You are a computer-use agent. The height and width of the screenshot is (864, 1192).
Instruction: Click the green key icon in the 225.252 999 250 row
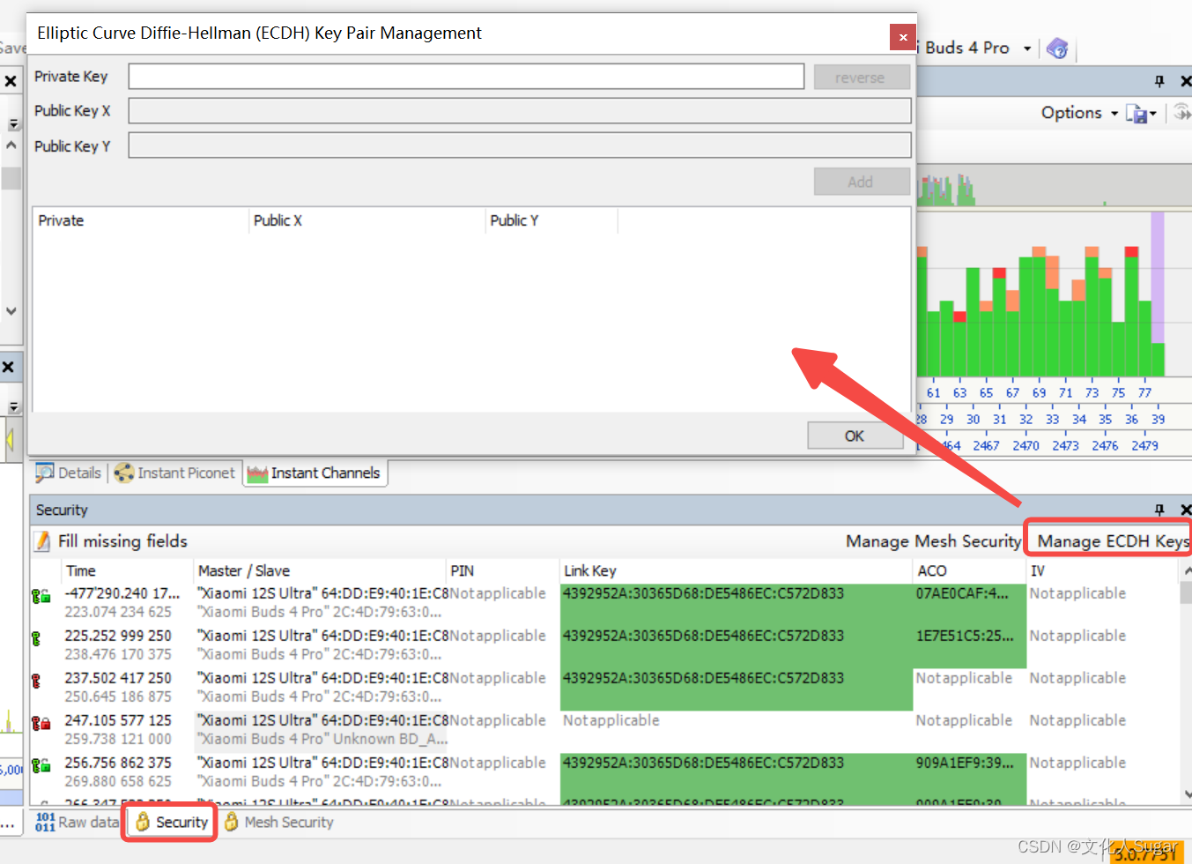(36, 638)
